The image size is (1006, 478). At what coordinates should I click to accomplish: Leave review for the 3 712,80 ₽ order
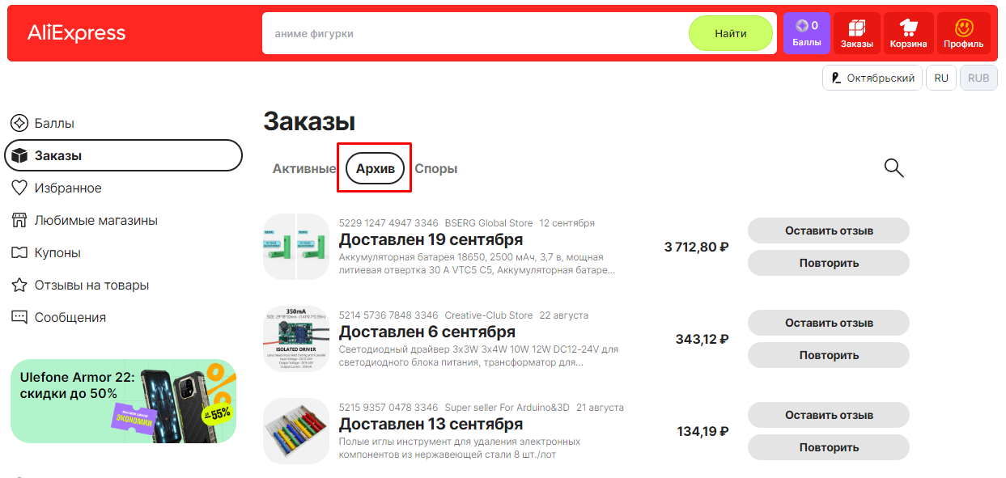pyautogui.click(x=829, y=231)
